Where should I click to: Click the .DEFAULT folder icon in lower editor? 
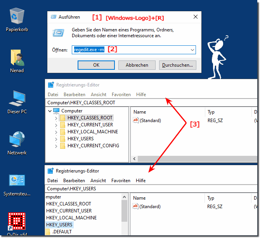(48, 232)
